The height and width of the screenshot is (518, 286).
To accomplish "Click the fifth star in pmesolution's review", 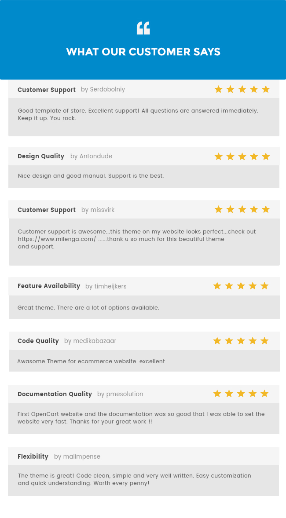I will click(x=264, y=394).
